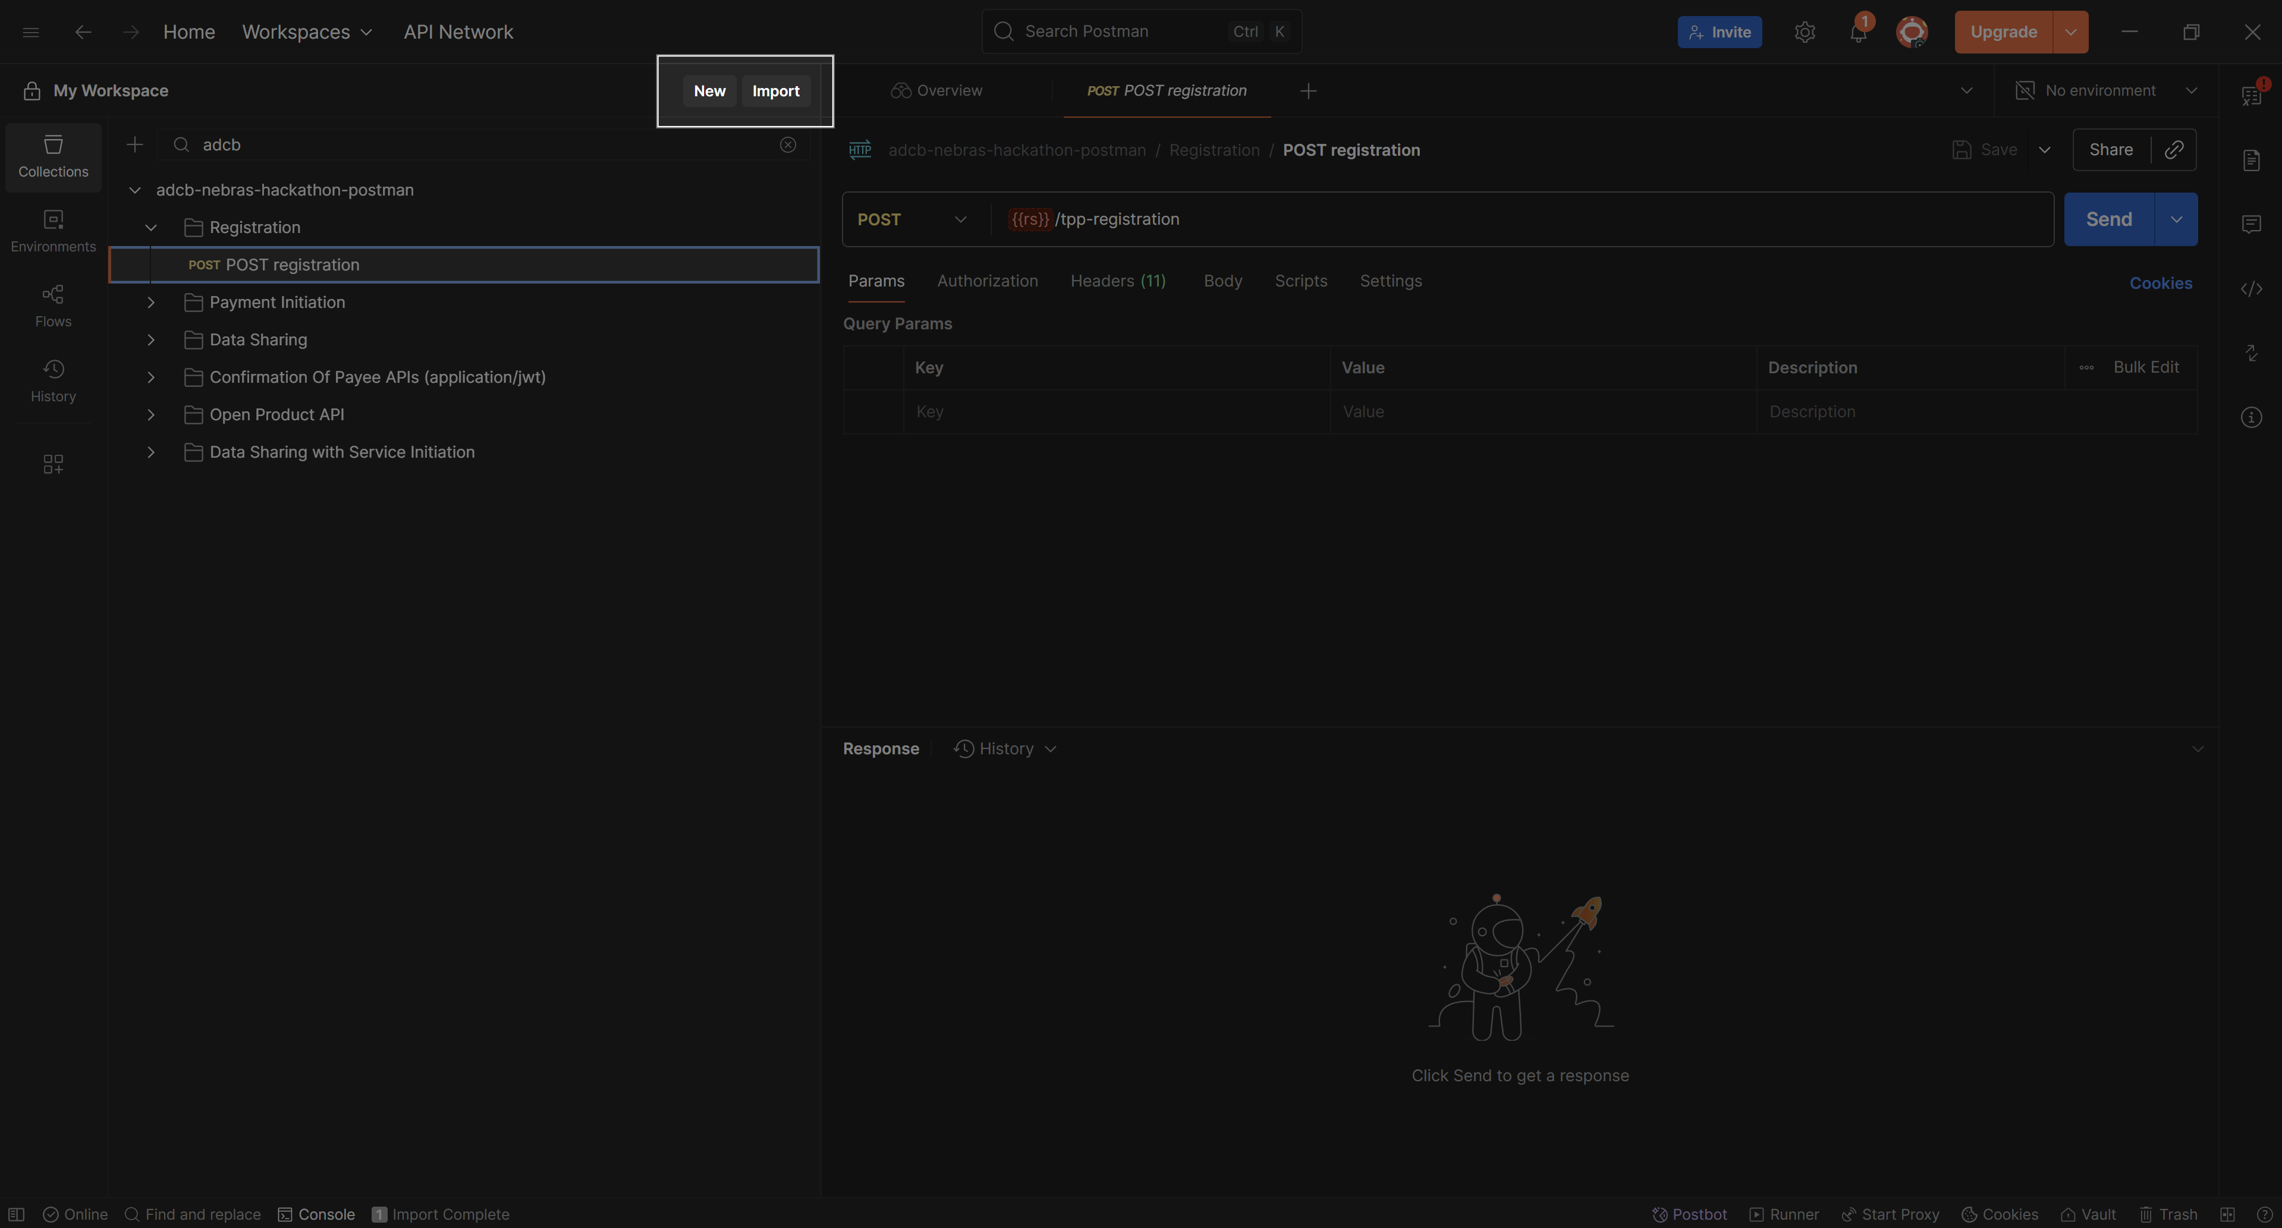Collapse the Registration folder
The image size is (2282, 1228).
point(150,228)
